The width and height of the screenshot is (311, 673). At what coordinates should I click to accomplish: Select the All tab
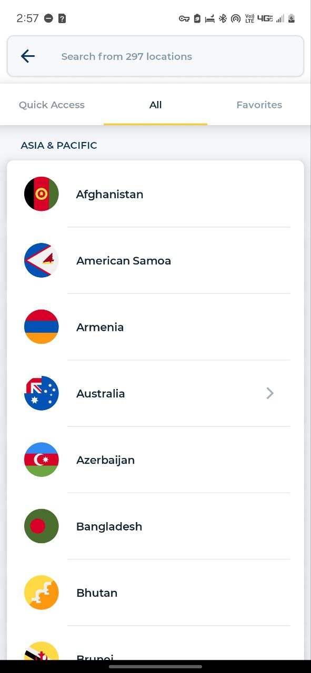coord(155,105)
